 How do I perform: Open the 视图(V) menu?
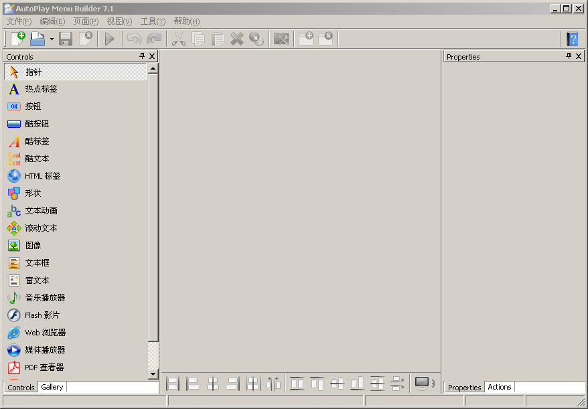point(119,21)
